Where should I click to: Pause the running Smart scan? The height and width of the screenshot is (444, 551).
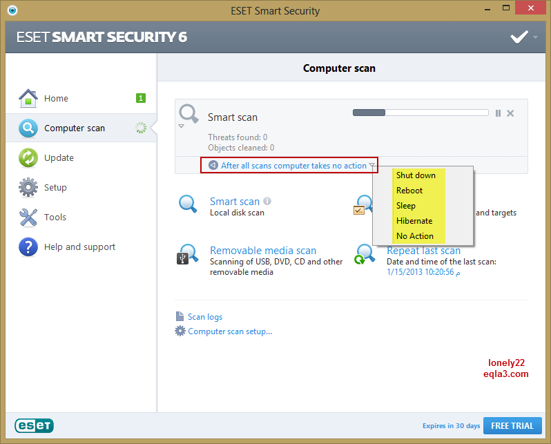point(498,113)
